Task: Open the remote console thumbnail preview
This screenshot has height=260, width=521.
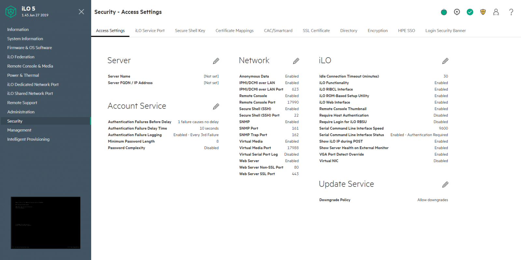Action: [x=46, y=223]
